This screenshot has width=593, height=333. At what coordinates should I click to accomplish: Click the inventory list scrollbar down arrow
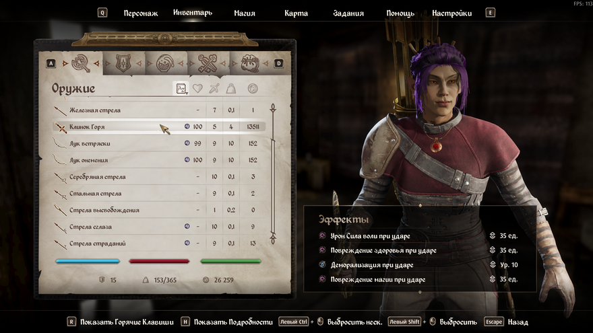pos(273,239)
